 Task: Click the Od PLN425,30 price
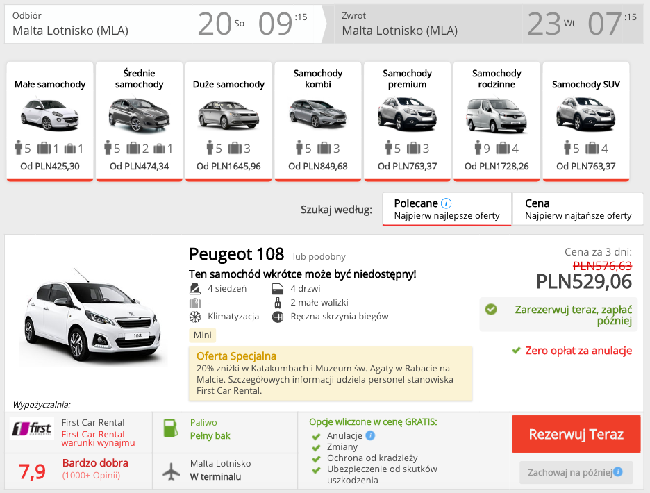pos(50,166)
